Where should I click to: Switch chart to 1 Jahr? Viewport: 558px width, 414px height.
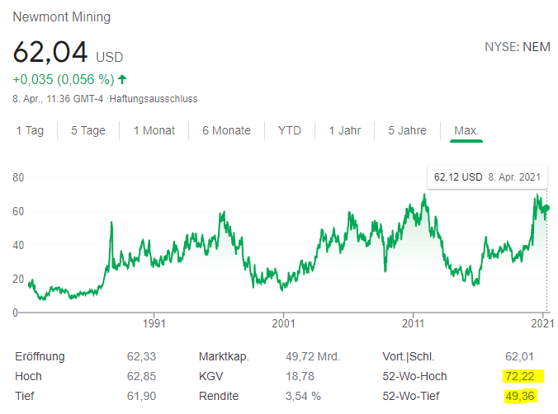[x=346, y=130]
